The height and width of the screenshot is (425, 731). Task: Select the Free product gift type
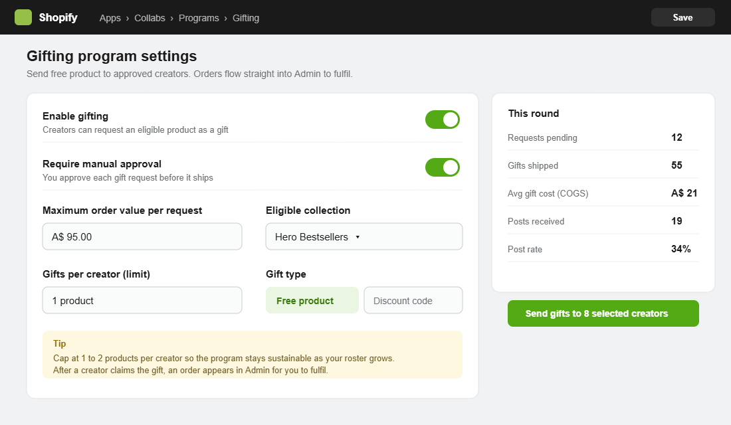click(312, 300)
